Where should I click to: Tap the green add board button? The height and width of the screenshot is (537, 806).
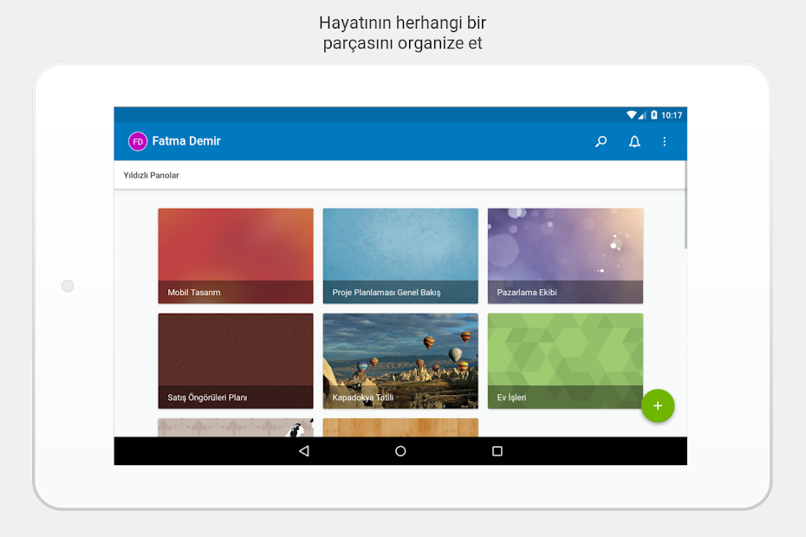tap(658, 405)
